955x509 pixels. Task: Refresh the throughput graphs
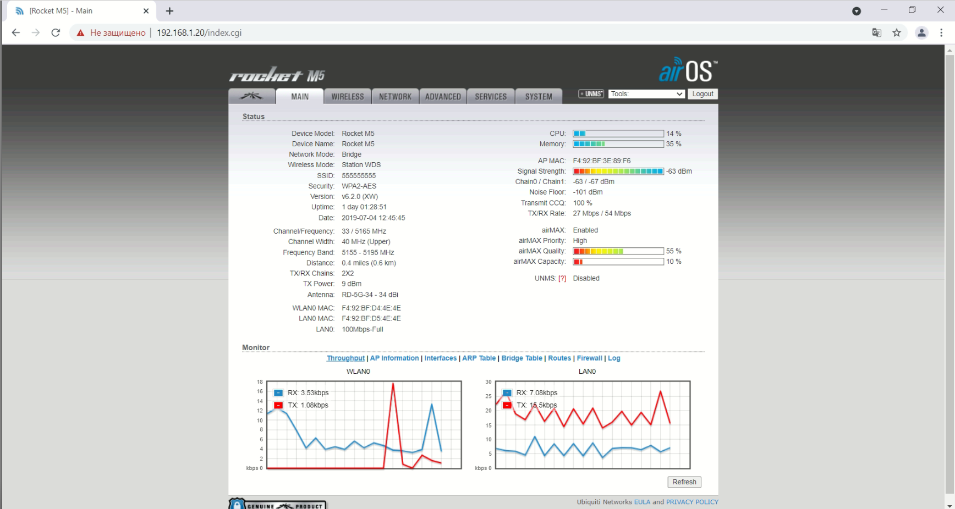(684, 482)
